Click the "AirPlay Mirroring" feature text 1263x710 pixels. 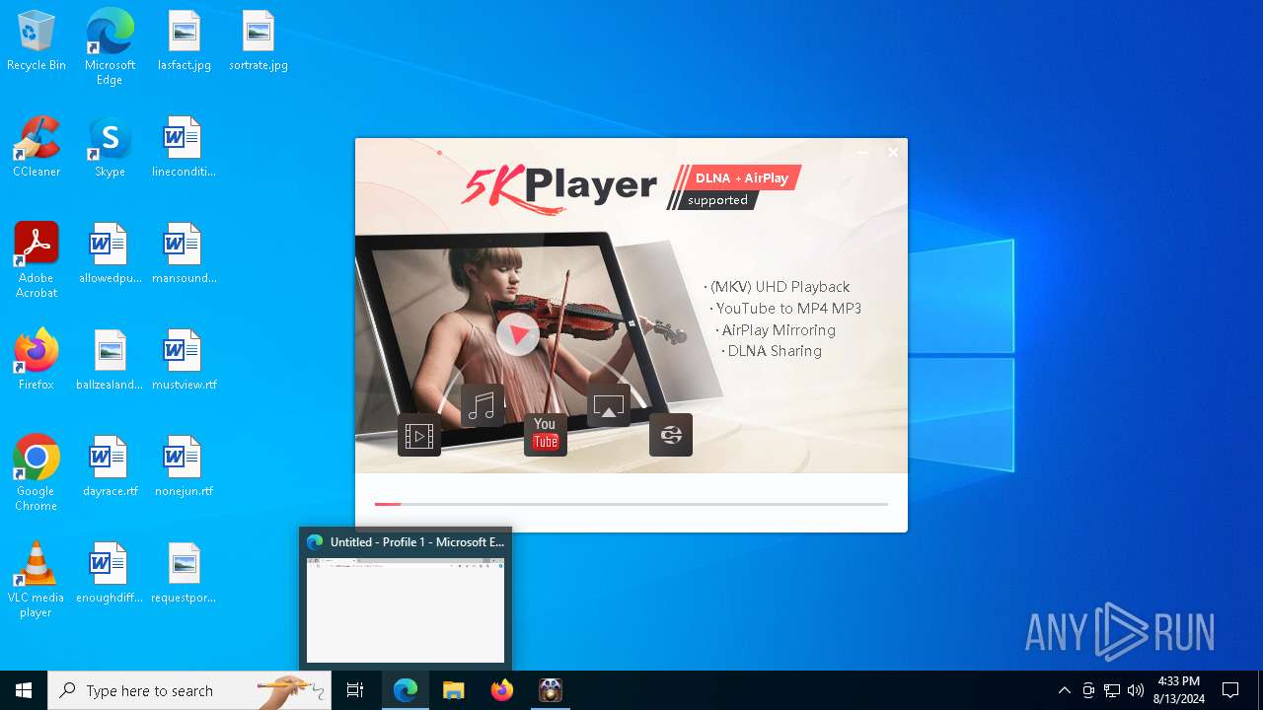(777, 330)
